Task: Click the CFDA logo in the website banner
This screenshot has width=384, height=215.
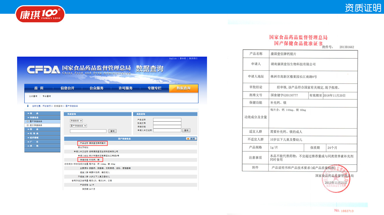Action: [43, 70]
